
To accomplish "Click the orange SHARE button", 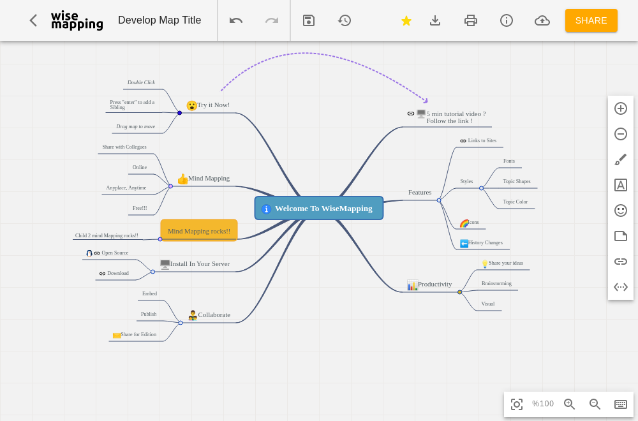I will coord(591,20).
